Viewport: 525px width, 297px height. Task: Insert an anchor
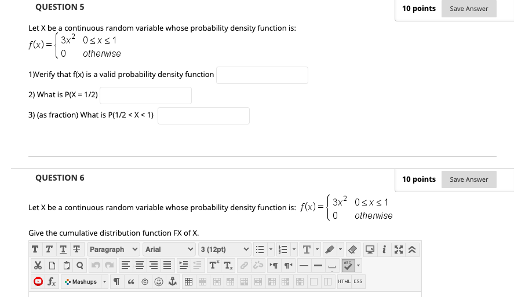[173, 281]
